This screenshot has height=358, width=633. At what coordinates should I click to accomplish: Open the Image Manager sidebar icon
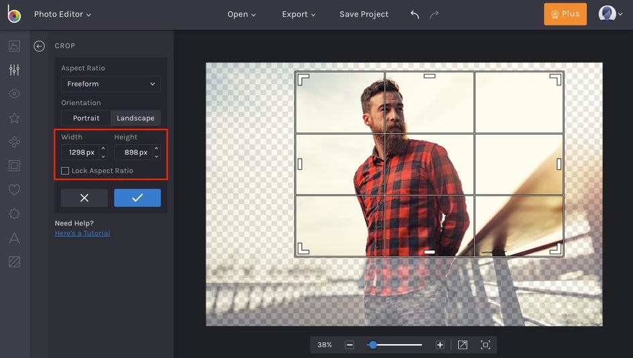coord(14,46)
